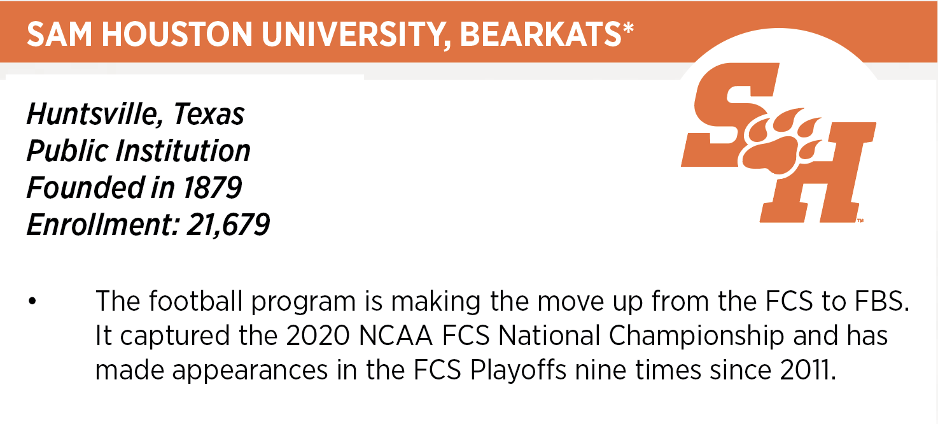Click the orange header banner
The width and height of the screenshot is (938, 424).
point(469,32)
